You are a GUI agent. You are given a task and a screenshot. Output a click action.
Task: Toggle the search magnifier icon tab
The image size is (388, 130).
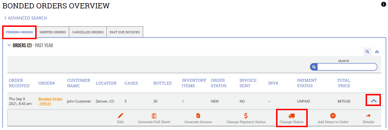(367, 52)
